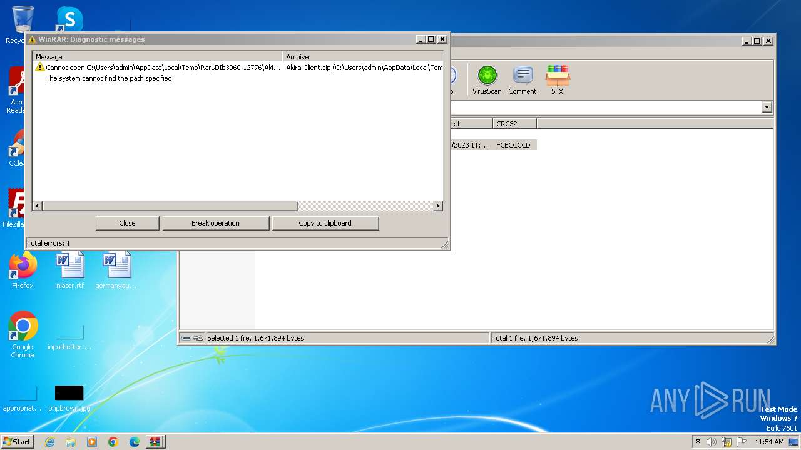Open the Firefox desktop shortcut
The image size is (801, 450).
click(23, 271)
